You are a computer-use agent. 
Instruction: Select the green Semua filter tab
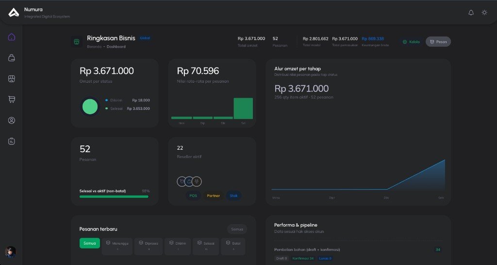click(90, 243)
